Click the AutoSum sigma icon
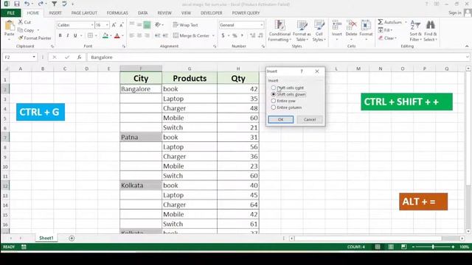Image resolution: width=472 pixels, height=265 pixels. pos(381,22)
